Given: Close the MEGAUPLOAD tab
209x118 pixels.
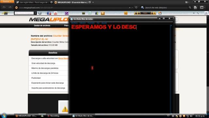Looking at the screenshot, I should click(90, 2).
